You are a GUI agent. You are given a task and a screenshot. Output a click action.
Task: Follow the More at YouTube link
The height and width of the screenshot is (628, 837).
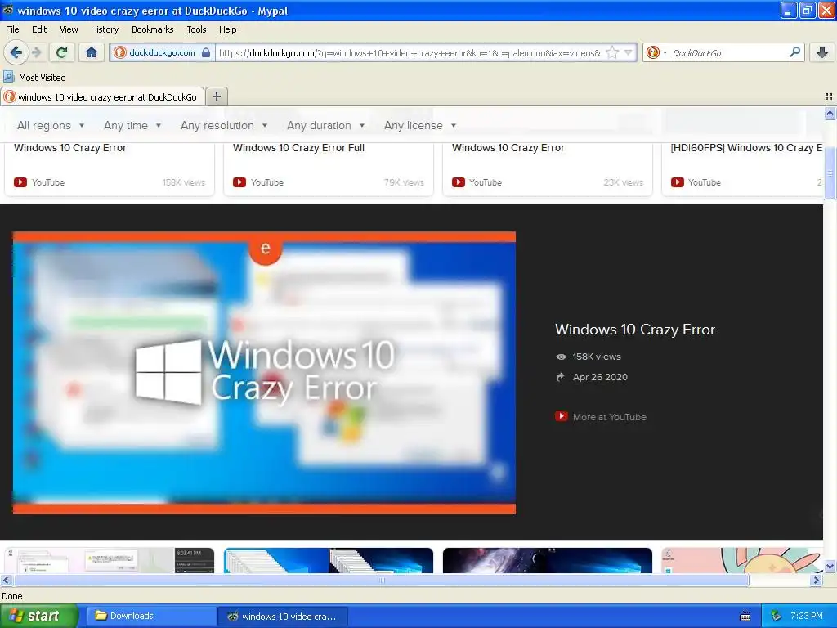point(609,417)
